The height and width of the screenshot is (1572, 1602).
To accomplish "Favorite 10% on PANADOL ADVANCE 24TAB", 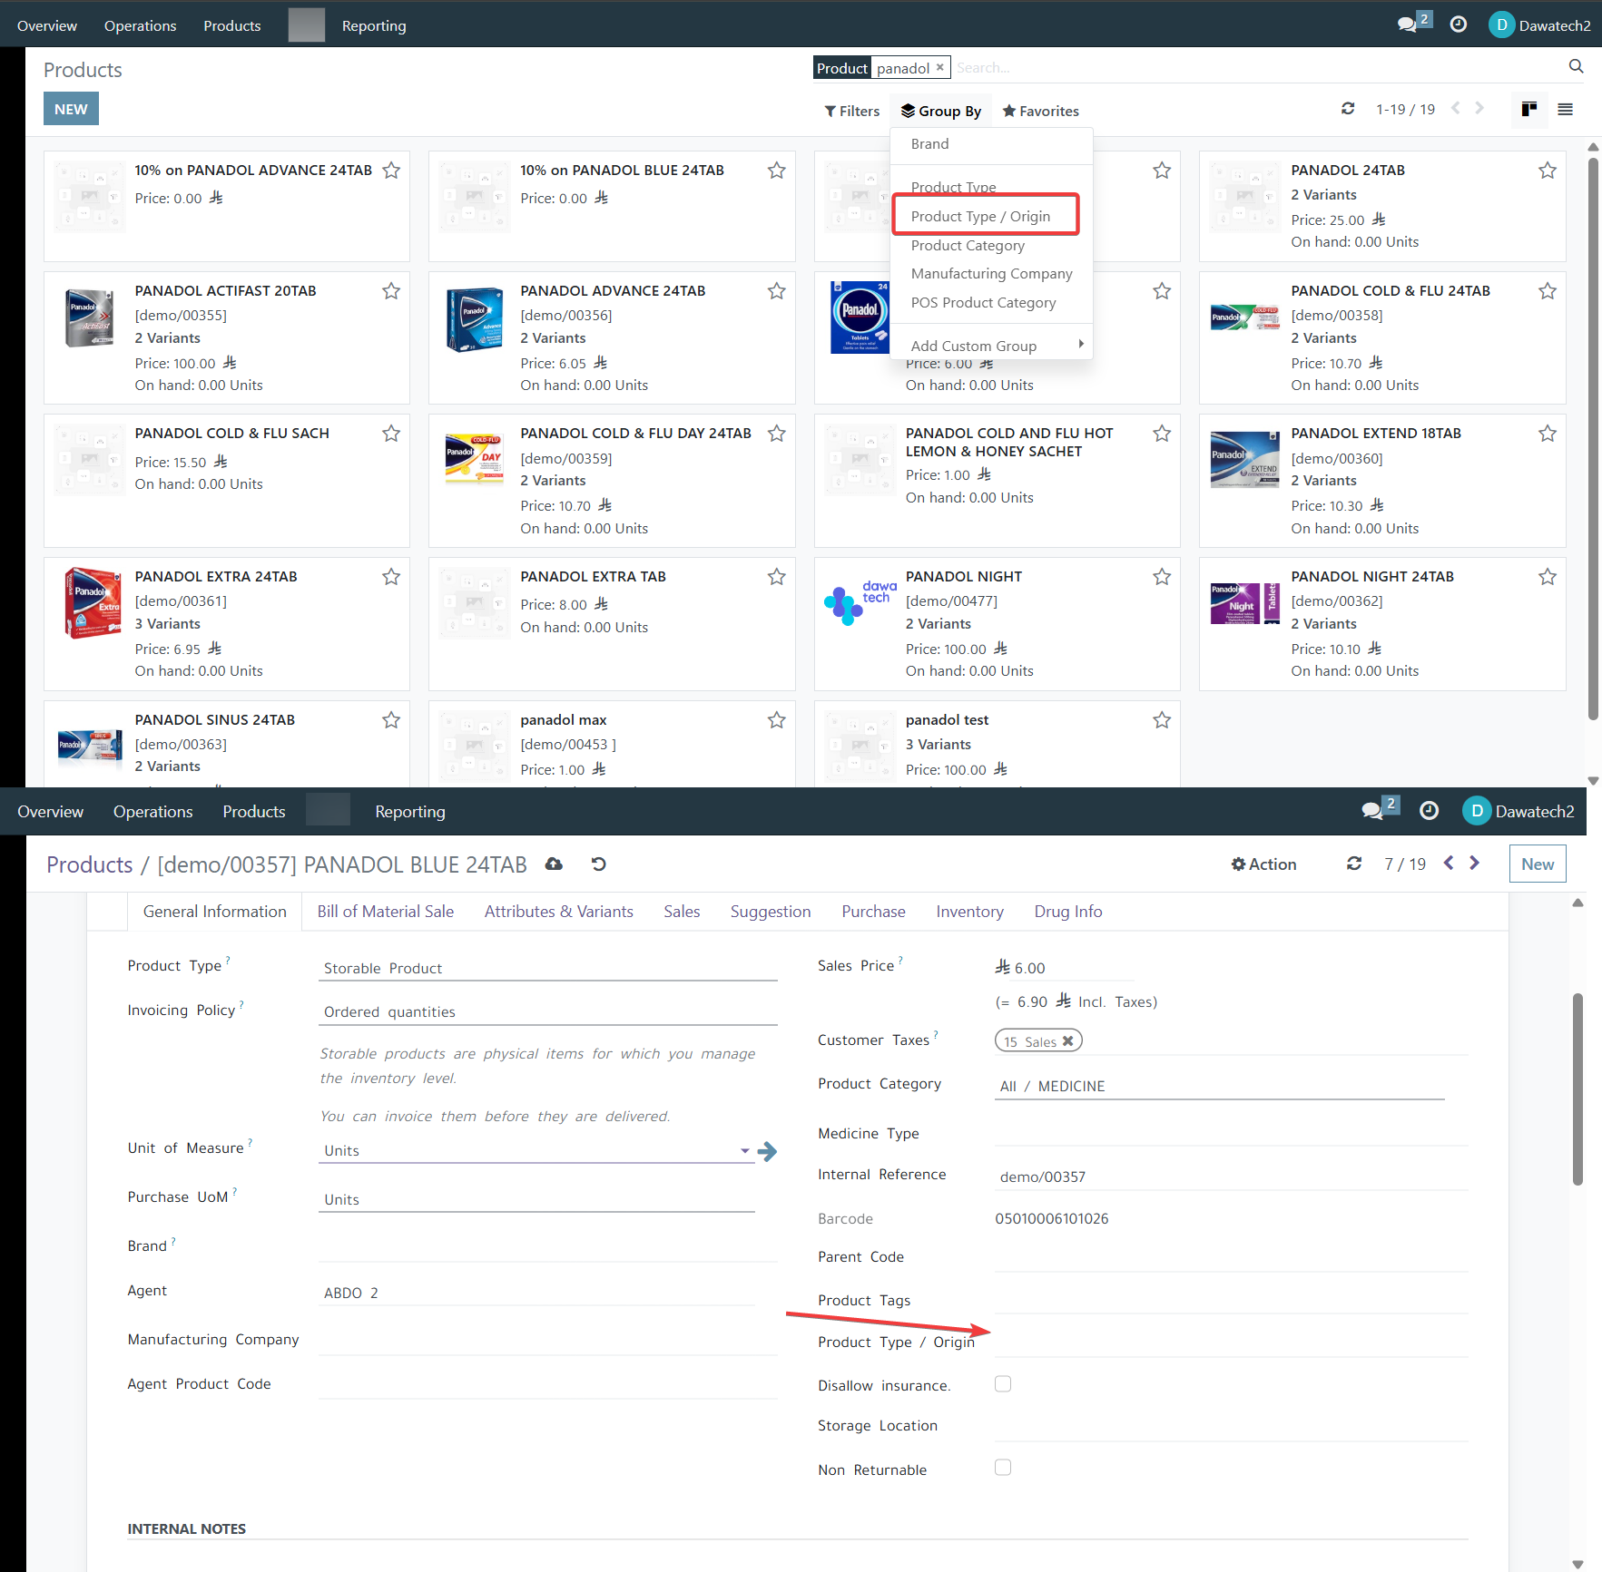I will pos(391,171).
